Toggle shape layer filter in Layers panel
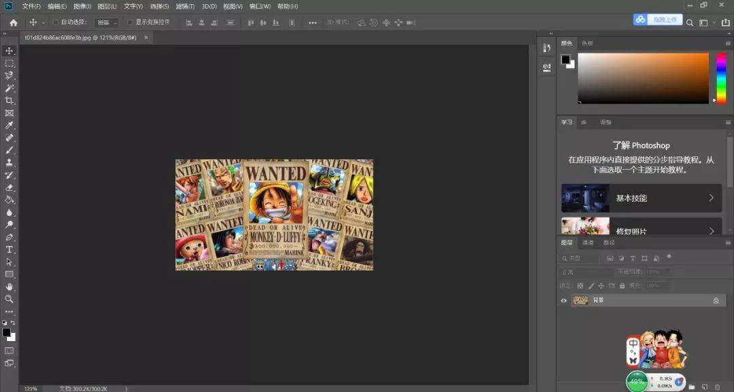Viewport: 734px width, 392px height. click(644, 258)
